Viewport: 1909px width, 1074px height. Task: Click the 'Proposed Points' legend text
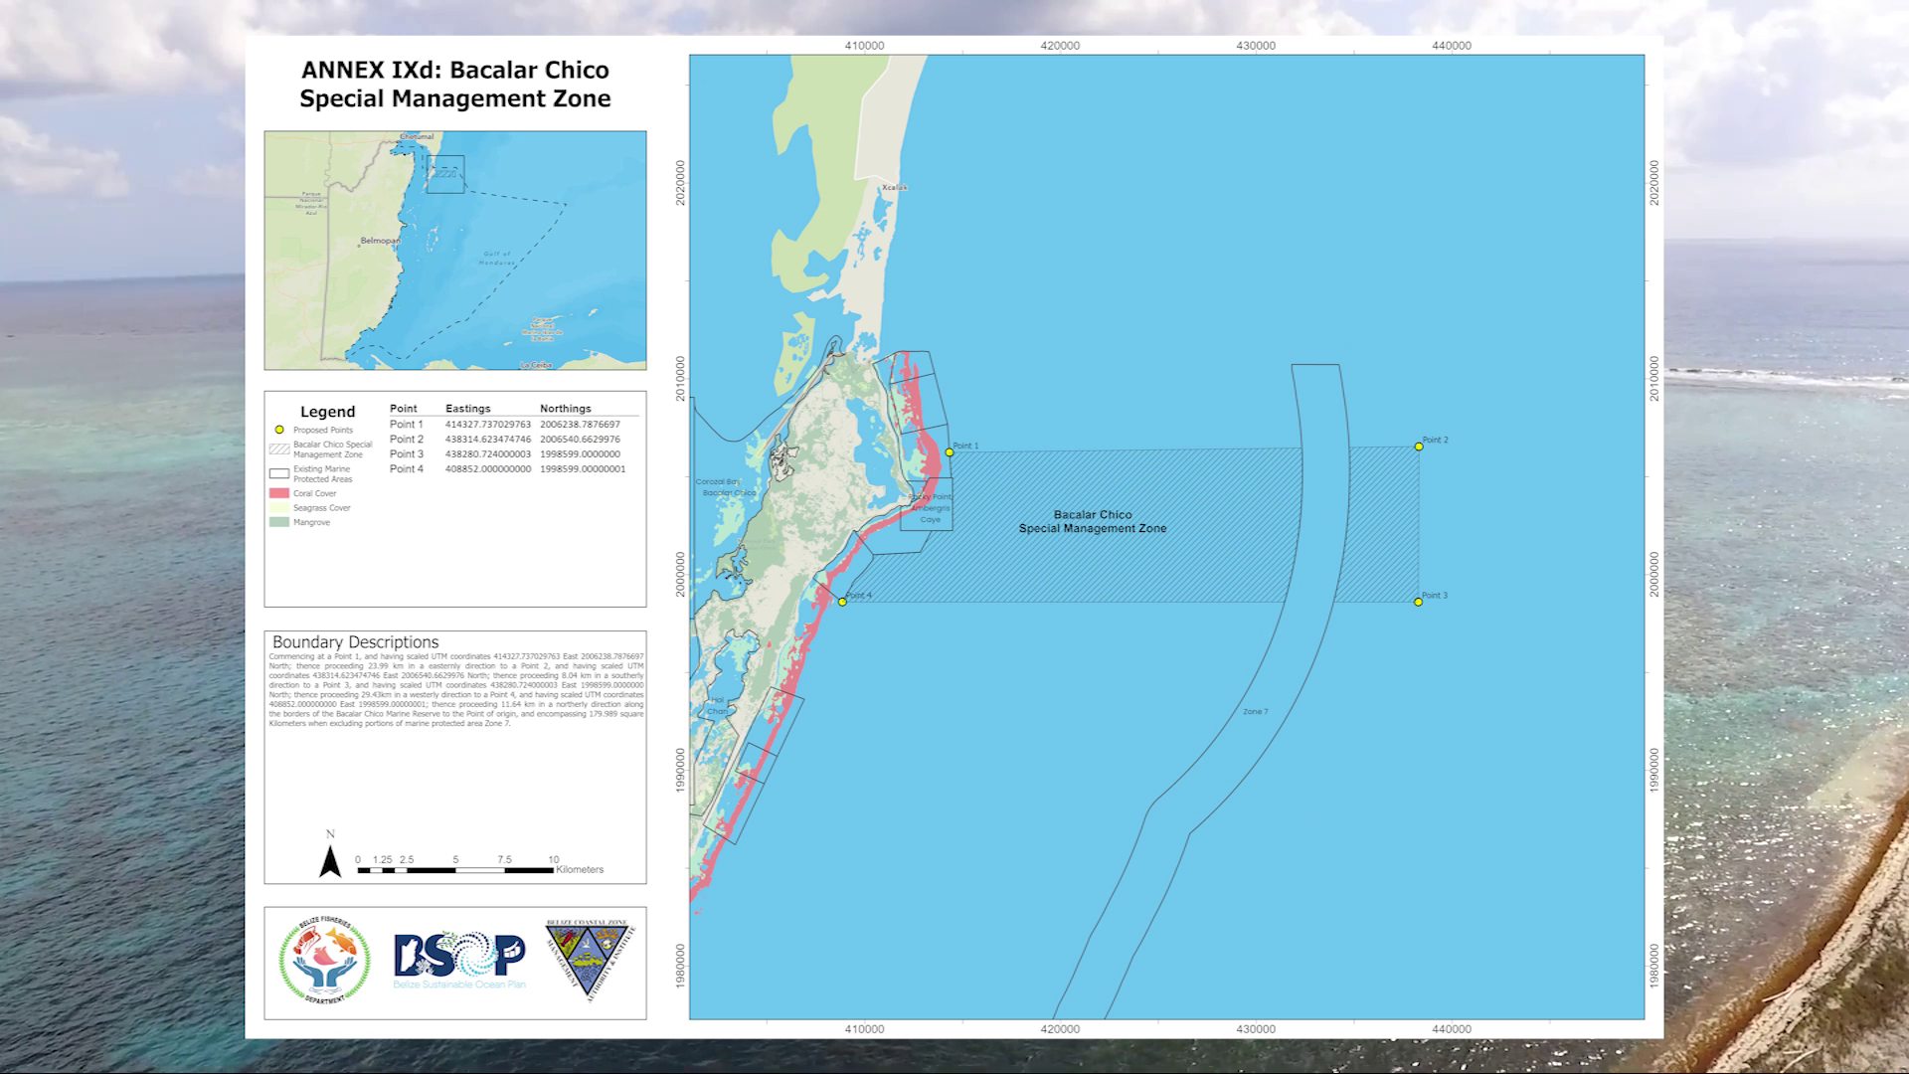[323, 431]
